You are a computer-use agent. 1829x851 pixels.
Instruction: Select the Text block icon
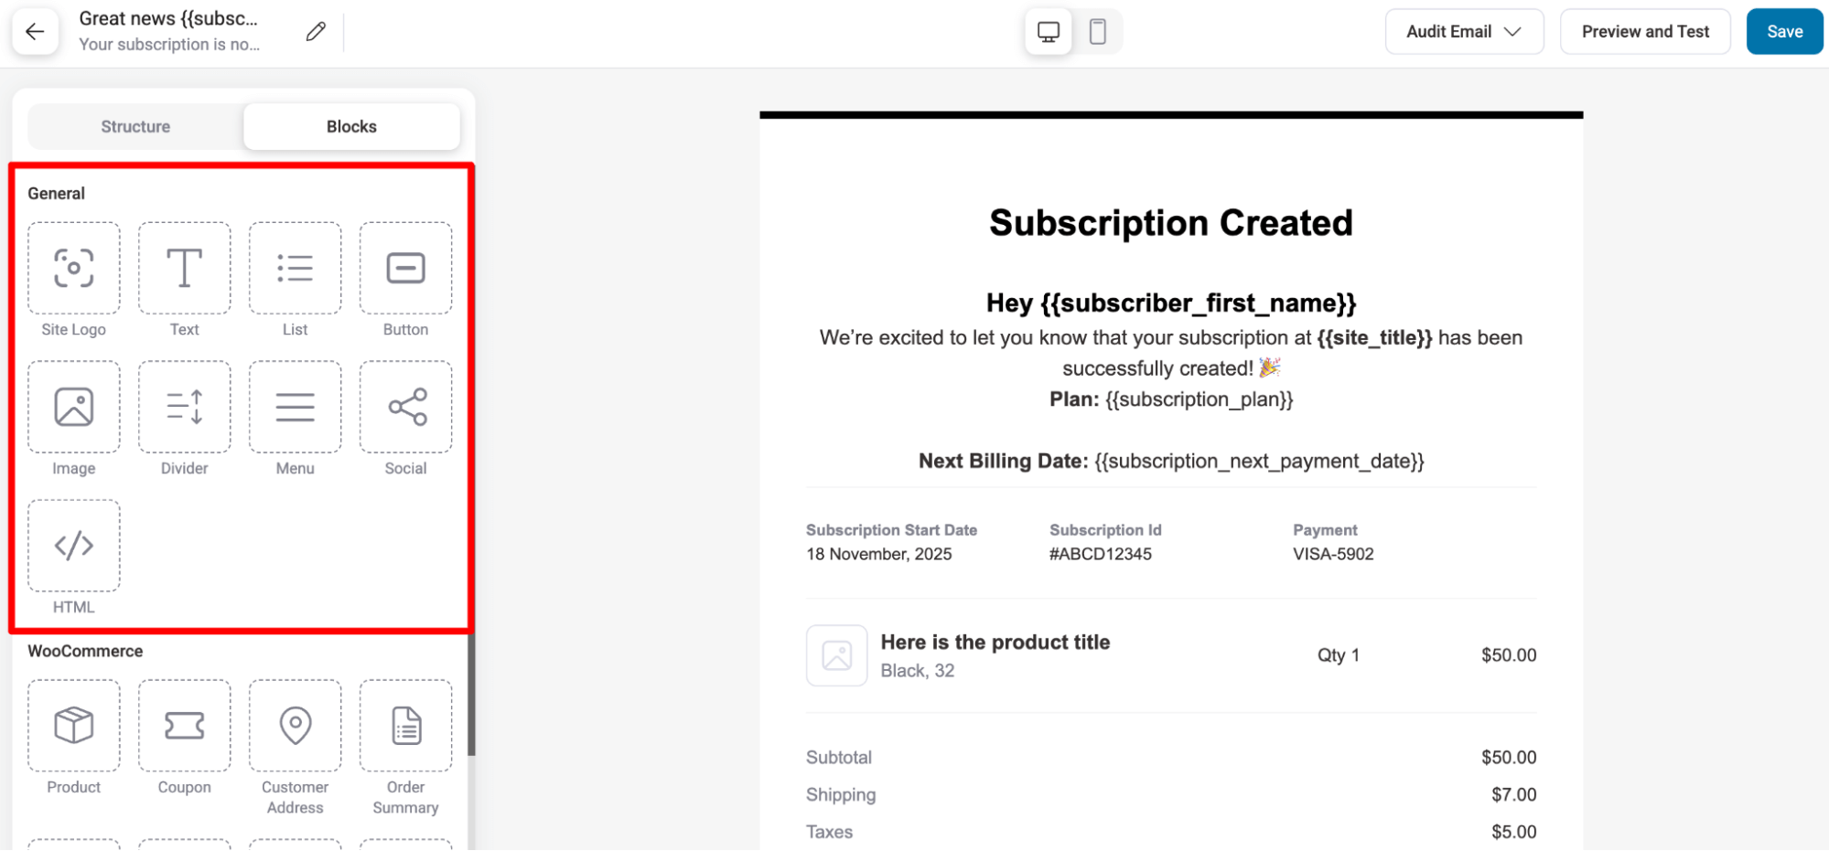point(184,269)
